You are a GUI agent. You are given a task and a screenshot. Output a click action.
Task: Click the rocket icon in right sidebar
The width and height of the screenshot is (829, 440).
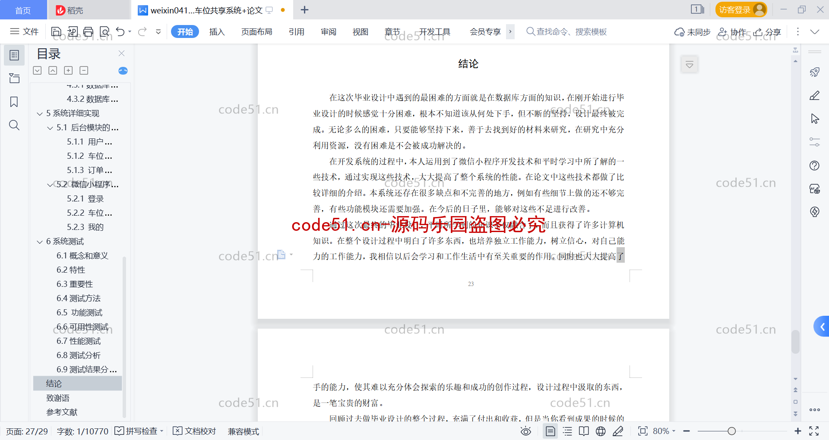[815, 72]
